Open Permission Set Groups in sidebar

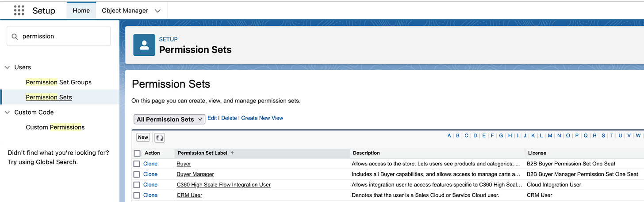coord(59,82)
